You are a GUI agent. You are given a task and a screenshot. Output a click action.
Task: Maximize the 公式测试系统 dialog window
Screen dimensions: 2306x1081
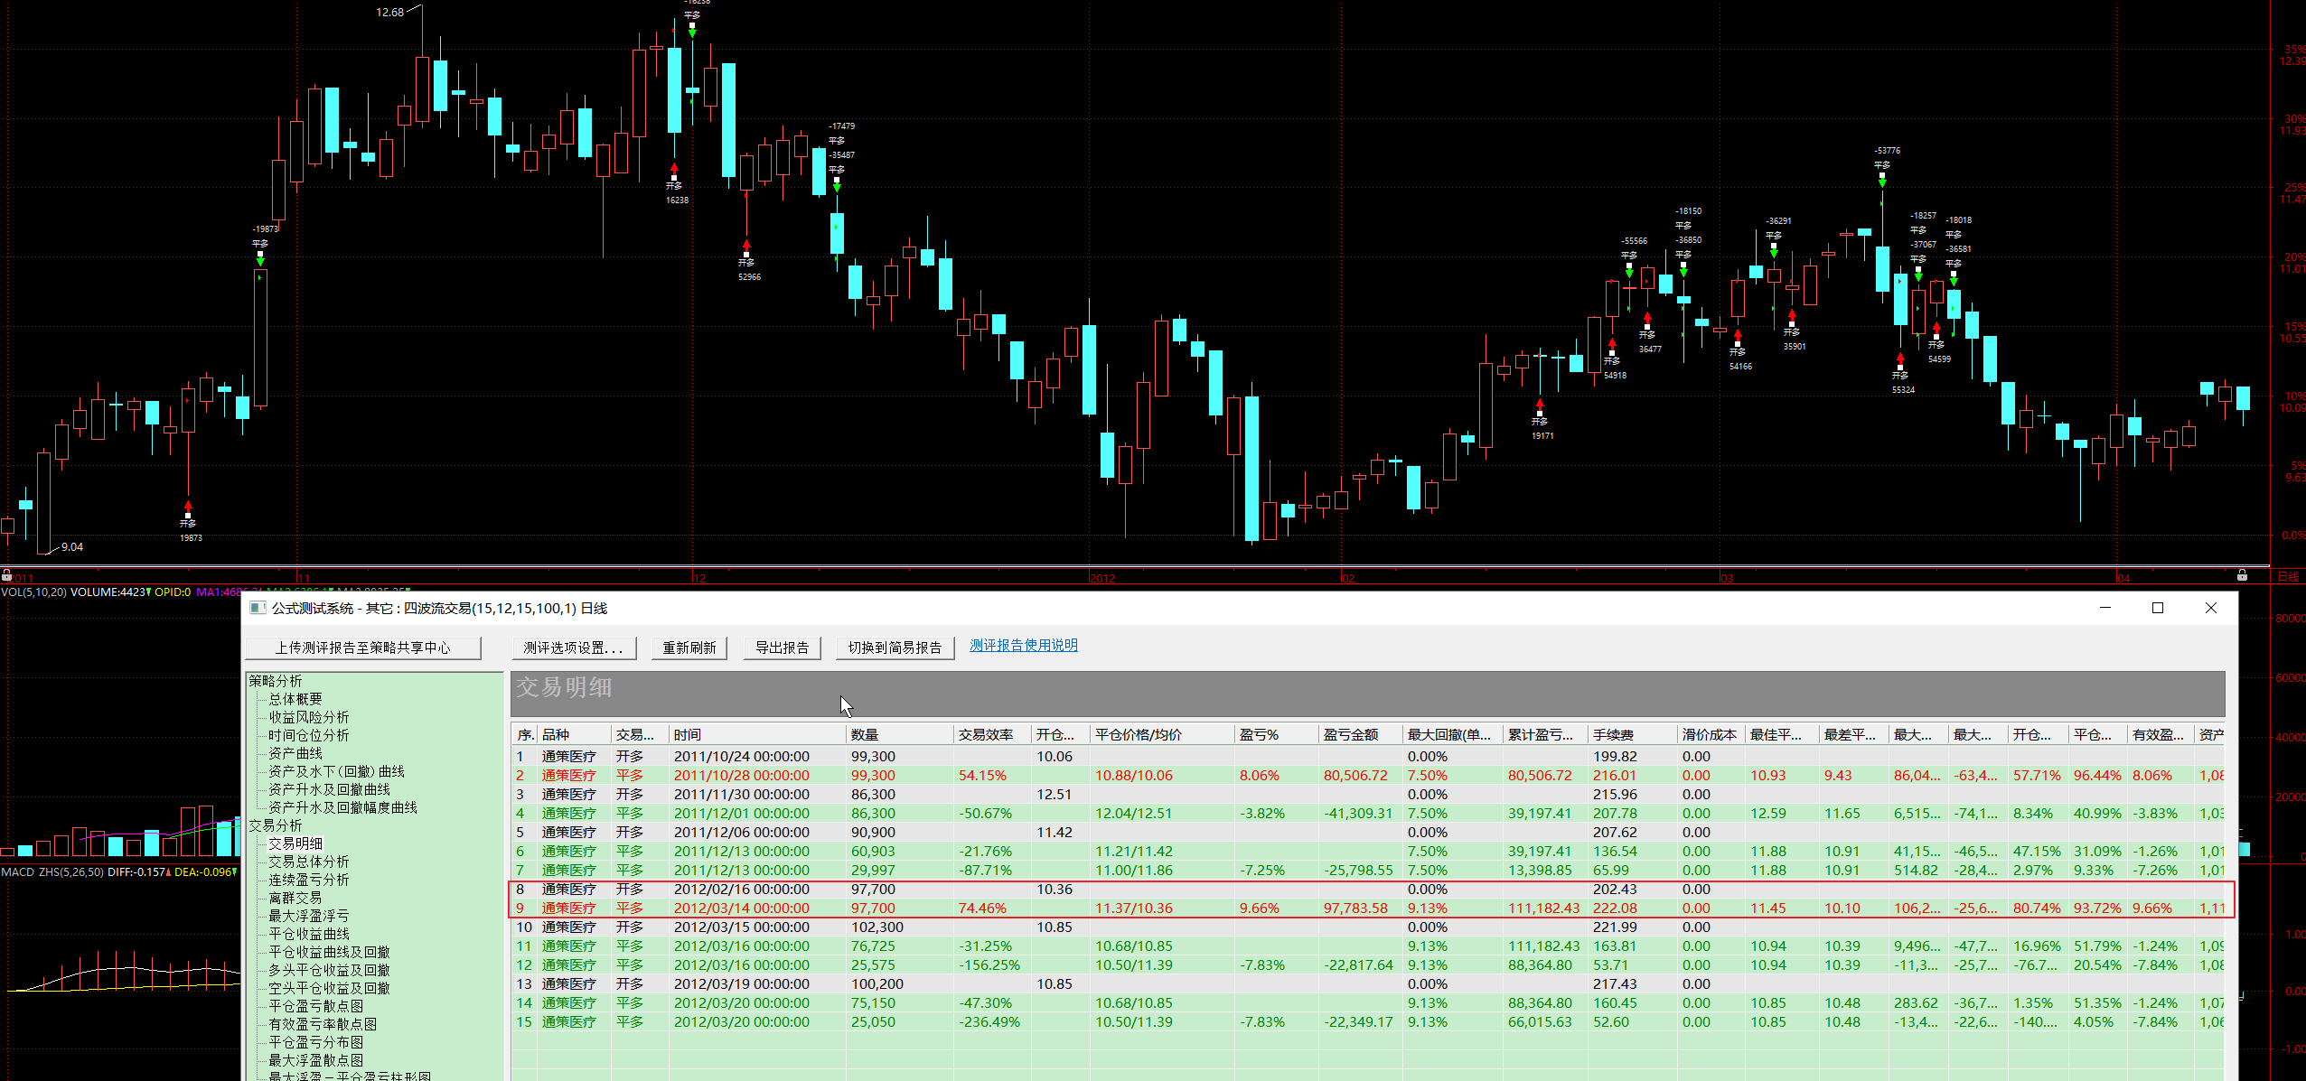click(2158, 608)
